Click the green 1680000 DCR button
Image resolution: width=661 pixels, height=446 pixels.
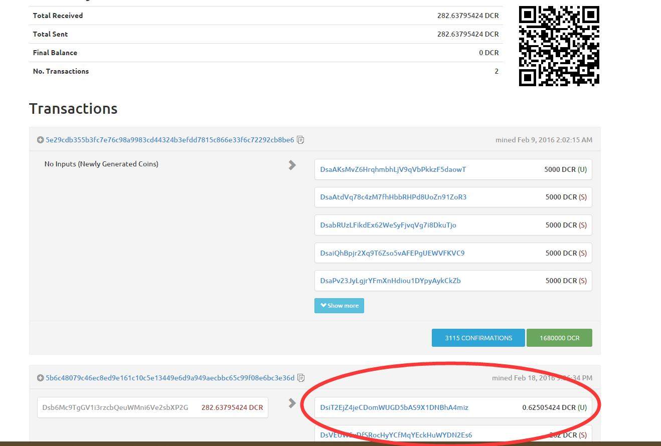coord(559,338)
